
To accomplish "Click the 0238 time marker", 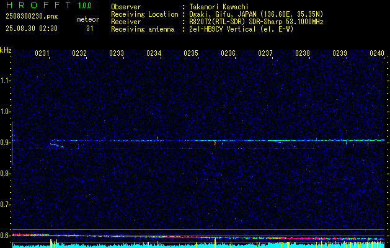I will tap(303, 53).
